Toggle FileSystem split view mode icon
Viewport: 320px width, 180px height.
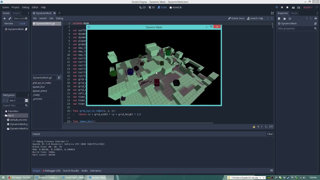[26, 100]
